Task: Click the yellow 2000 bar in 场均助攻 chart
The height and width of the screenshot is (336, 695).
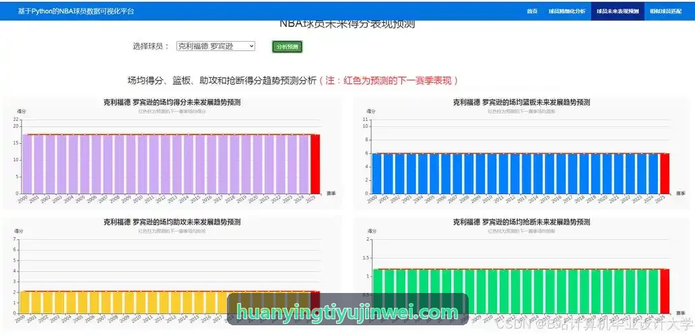Action: 24,302
